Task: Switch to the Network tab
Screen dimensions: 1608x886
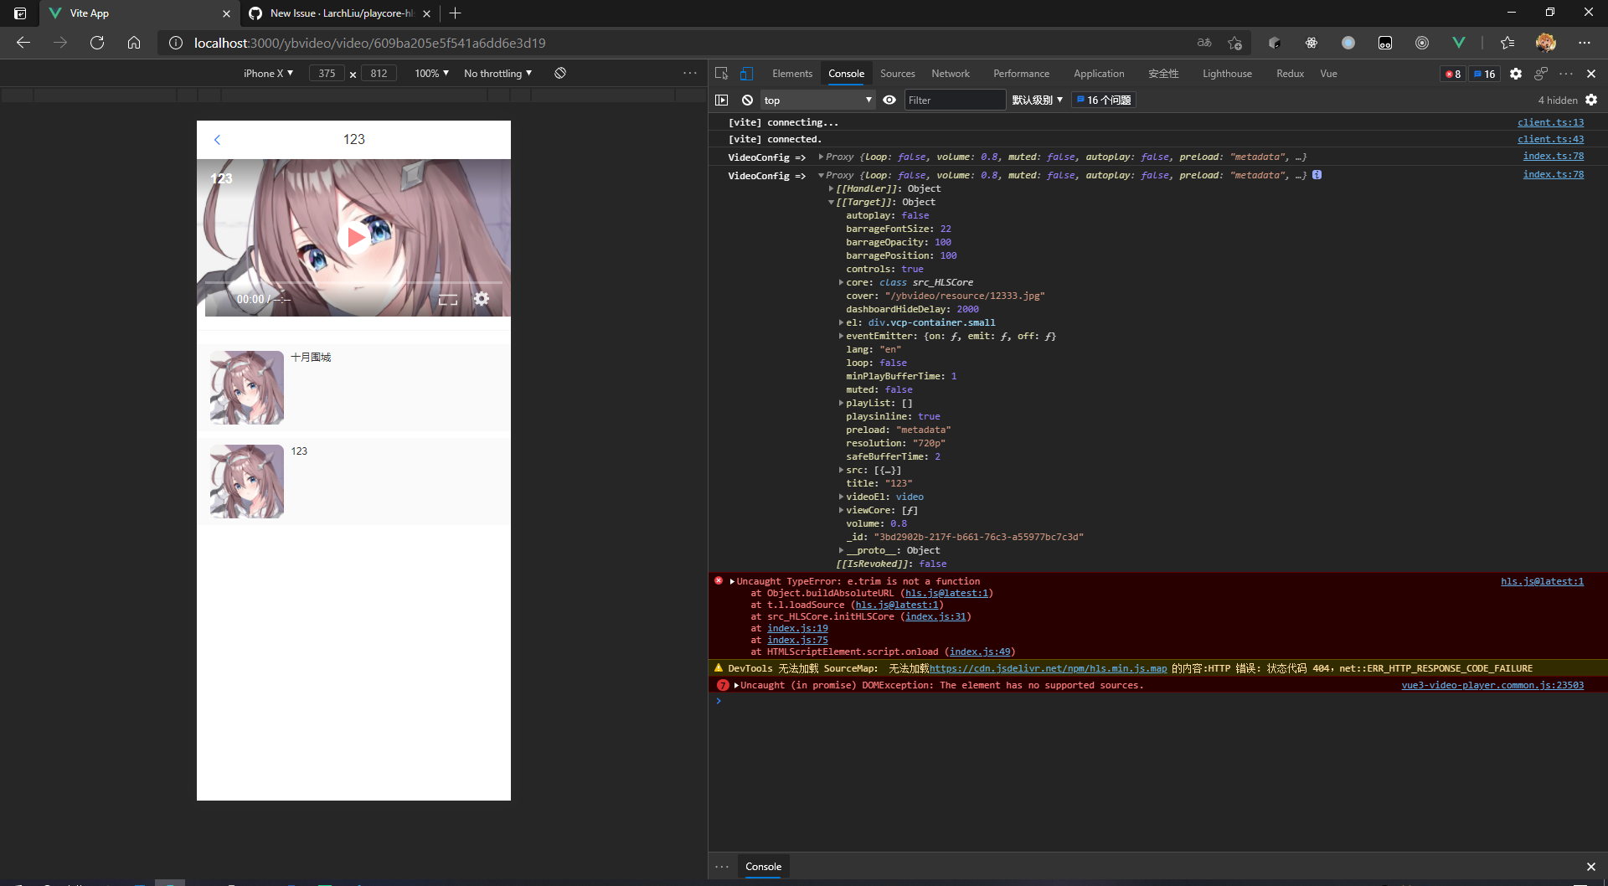Action: coord(950,74)
